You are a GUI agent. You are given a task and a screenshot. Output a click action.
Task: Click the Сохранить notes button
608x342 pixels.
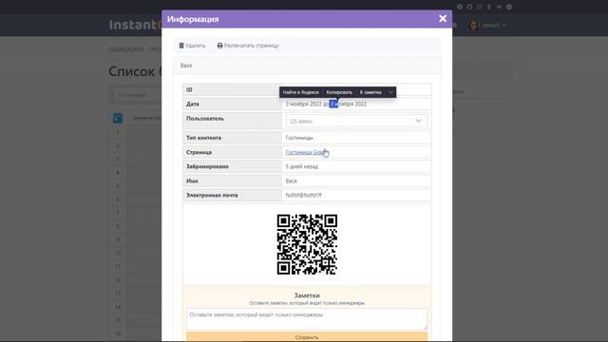pos(307,337)
